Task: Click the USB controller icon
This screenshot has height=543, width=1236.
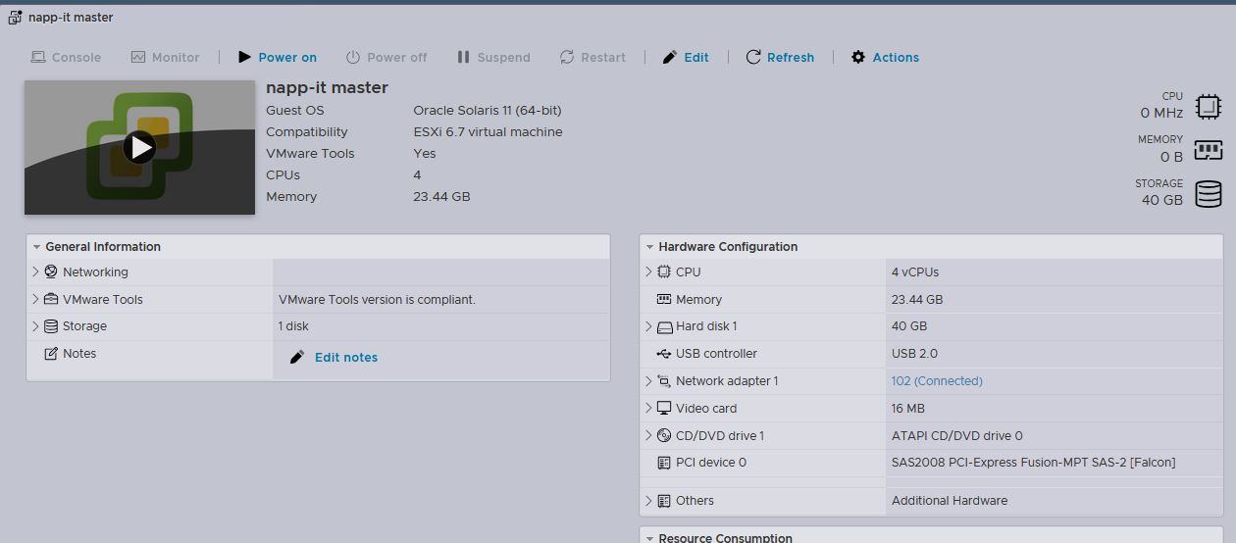Action: (x=664, y=354)
